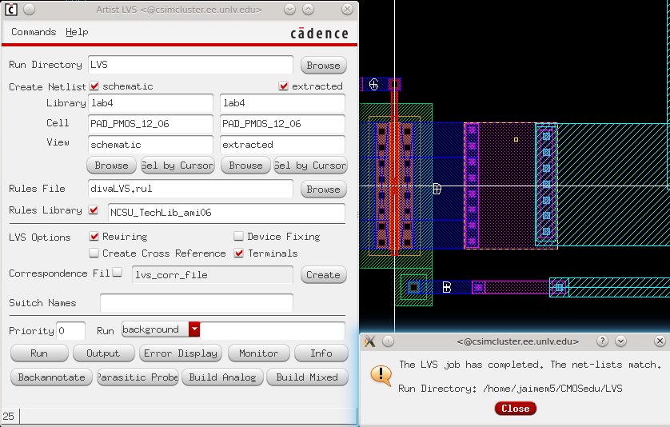The height and width of the screenshot is (427, 670).
Task: Enable Create Cross Reference checkbox
Action: tap(94, 253)
